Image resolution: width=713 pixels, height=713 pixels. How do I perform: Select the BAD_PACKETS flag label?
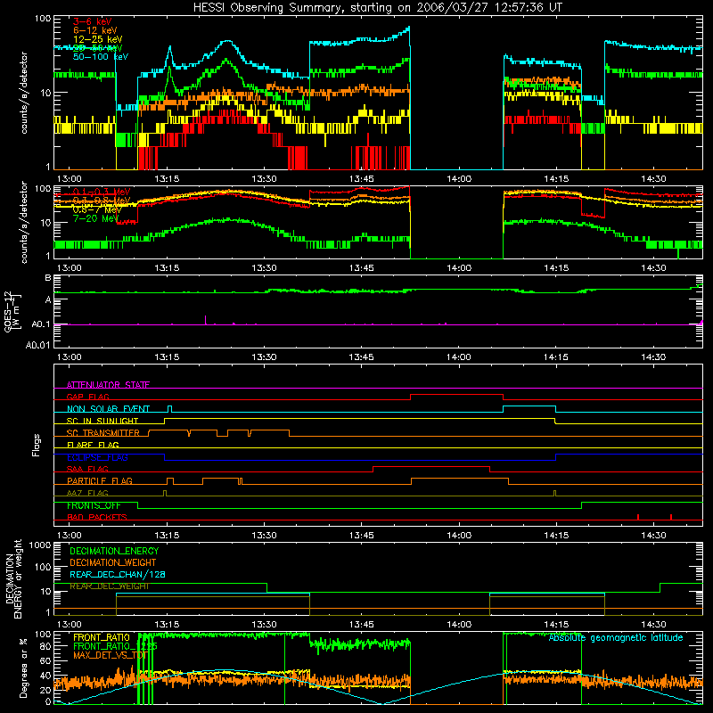pyautogui.click(x=97, y=517)
